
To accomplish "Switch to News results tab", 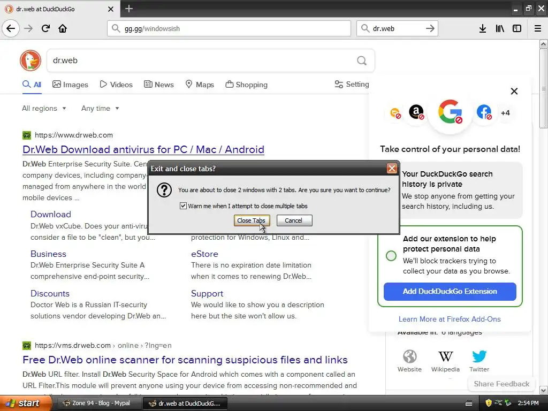I will point(158,85).
